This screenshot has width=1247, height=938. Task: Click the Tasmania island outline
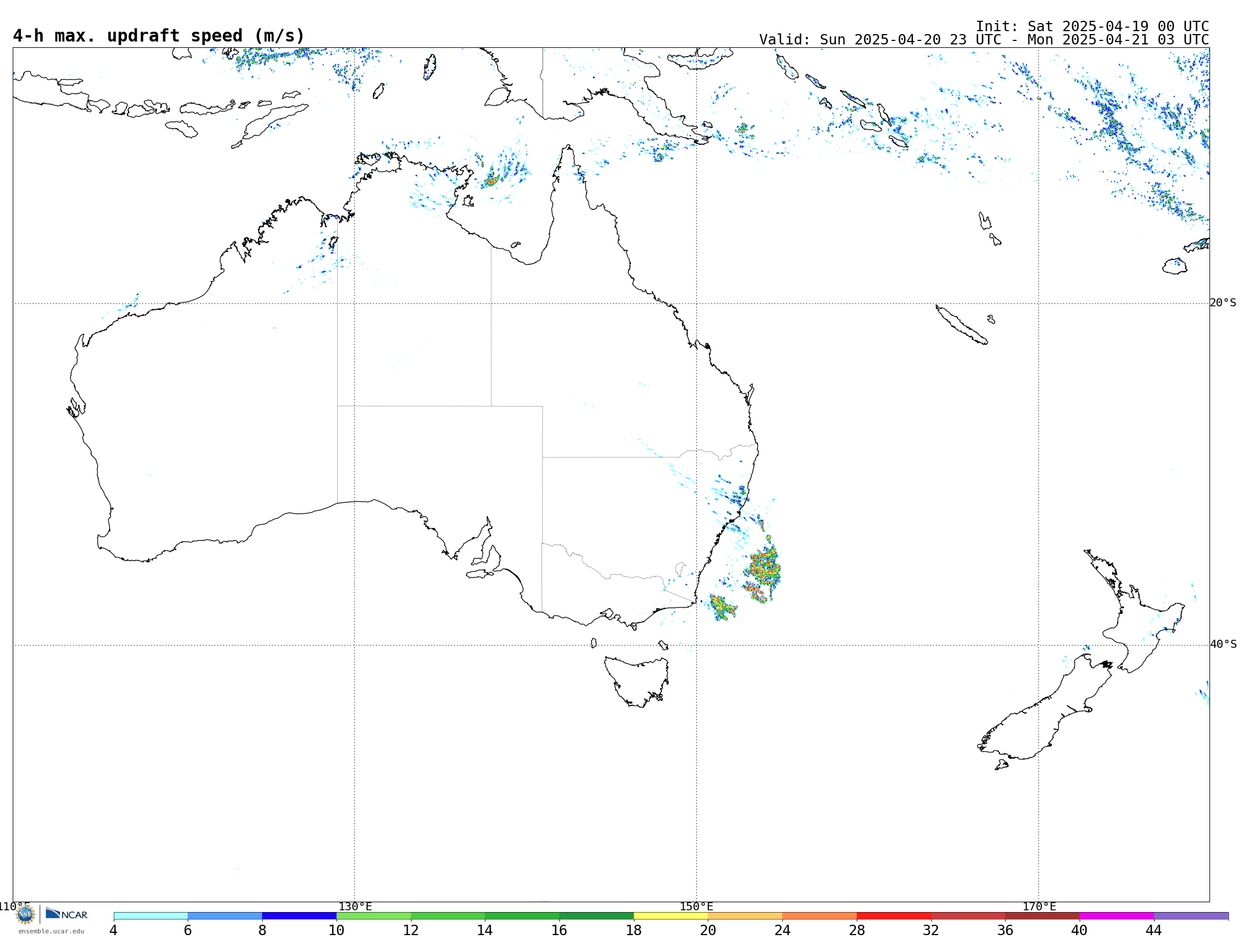636,681
